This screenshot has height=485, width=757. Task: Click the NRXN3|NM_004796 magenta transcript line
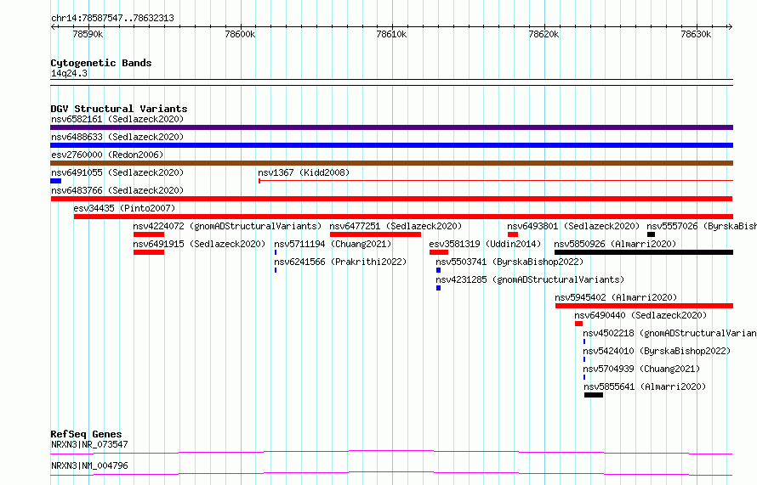coord(391,473)
